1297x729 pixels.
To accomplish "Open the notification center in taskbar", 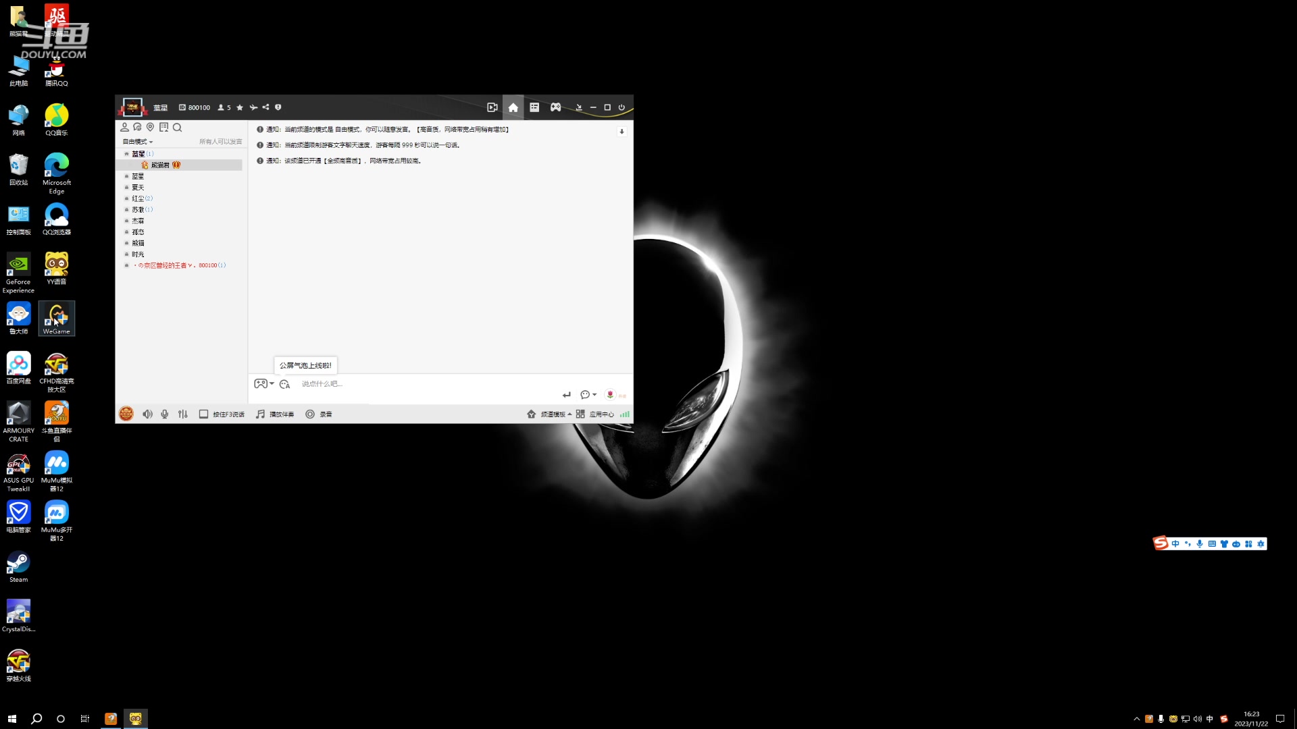I will click(1280, 718).
